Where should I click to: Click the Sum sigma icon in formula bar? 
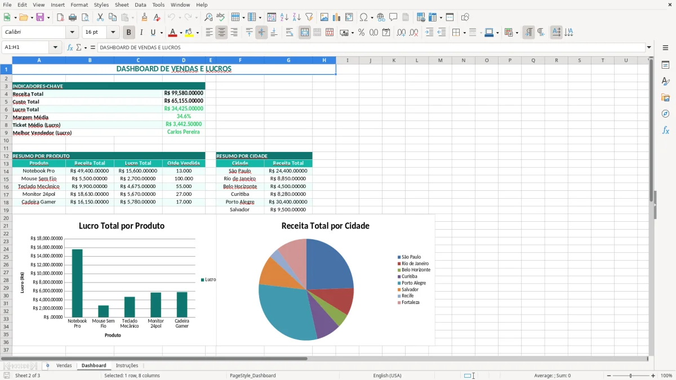tap(78, 48)
